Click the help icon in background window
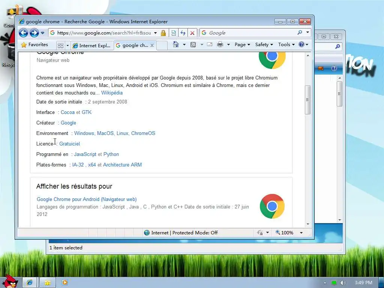This screenshot has height=288, width=384. click(334, 68)
